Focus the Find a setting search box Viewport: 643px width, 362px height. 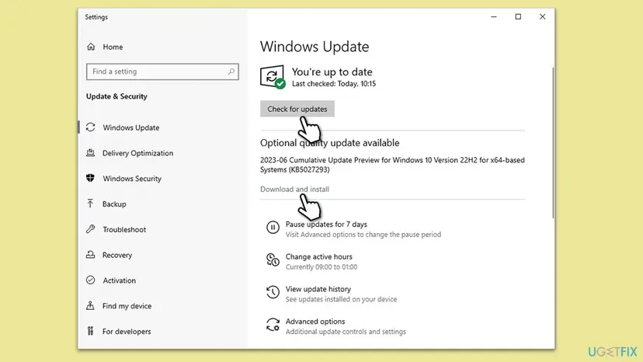point(162,71)
